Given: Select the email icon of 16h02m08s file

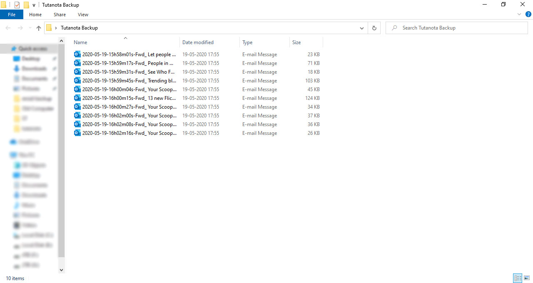Looking at the screenshot, I should click(77, 124).
